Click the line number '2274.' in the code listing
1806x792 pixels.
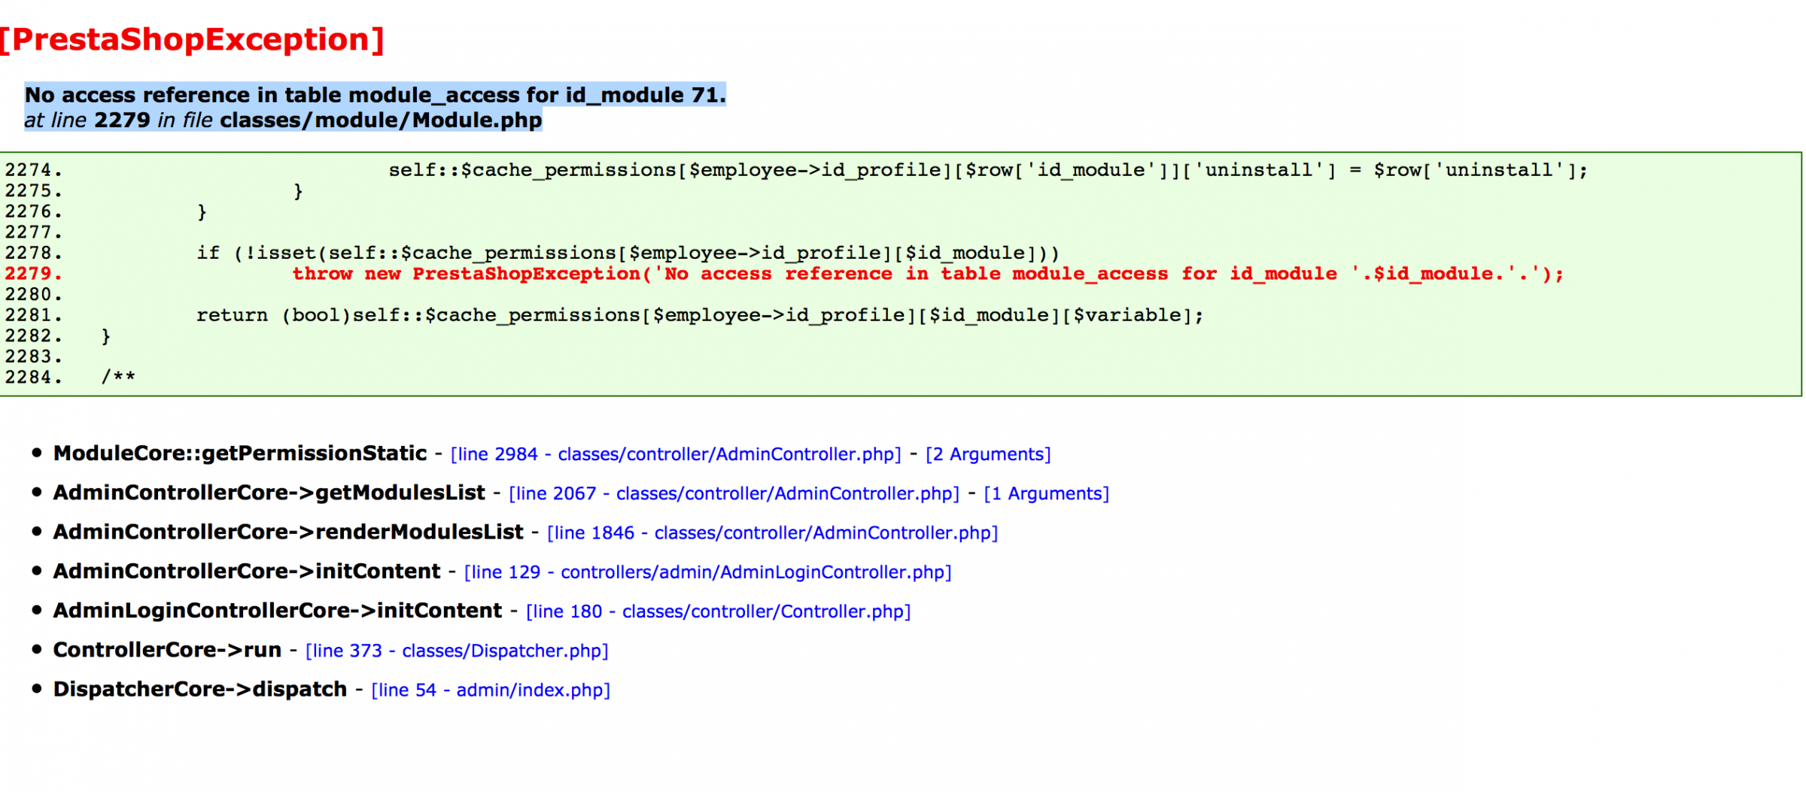tap(34, 170)
